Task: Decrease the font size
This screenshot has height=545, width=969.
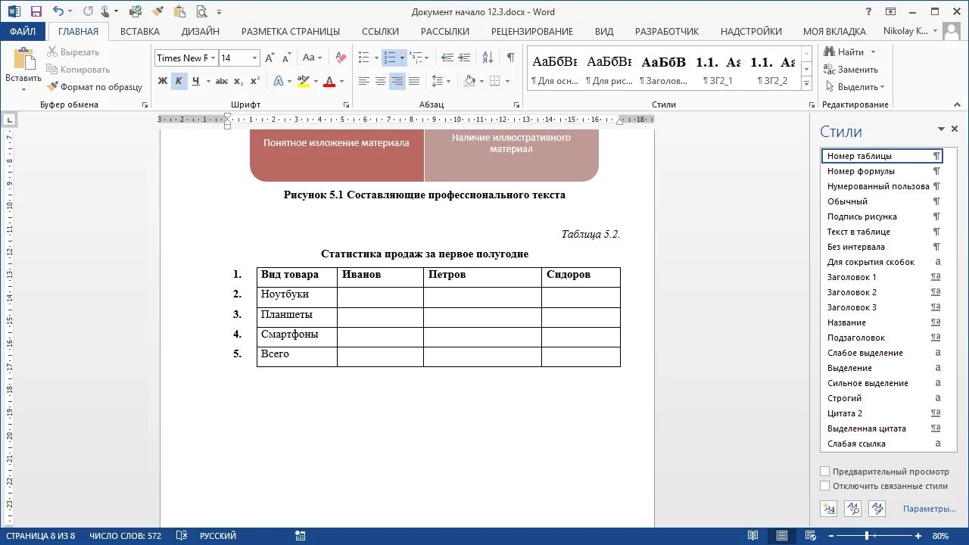Action: pyautogui.click(x=286, y=58)
